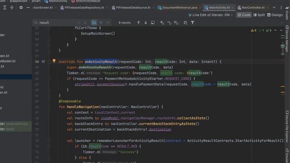The height and width of the screenshot is (163, 290).
Task: Close the DocumentReference.java tab
Action: click(200, 8)
